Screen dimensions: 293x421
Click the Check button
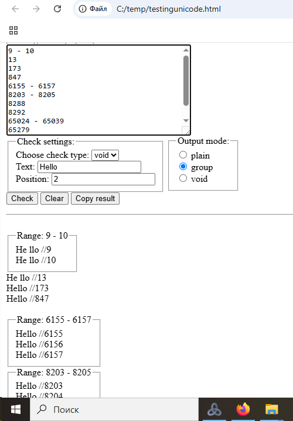click(22, 198)
